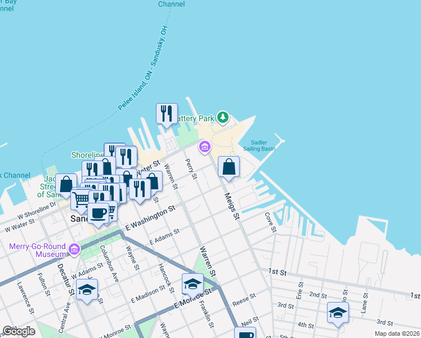The height and width of the screenshot is (338, 421).
Task: Select the shopping cart marker downtown
Action: [80, 199]
